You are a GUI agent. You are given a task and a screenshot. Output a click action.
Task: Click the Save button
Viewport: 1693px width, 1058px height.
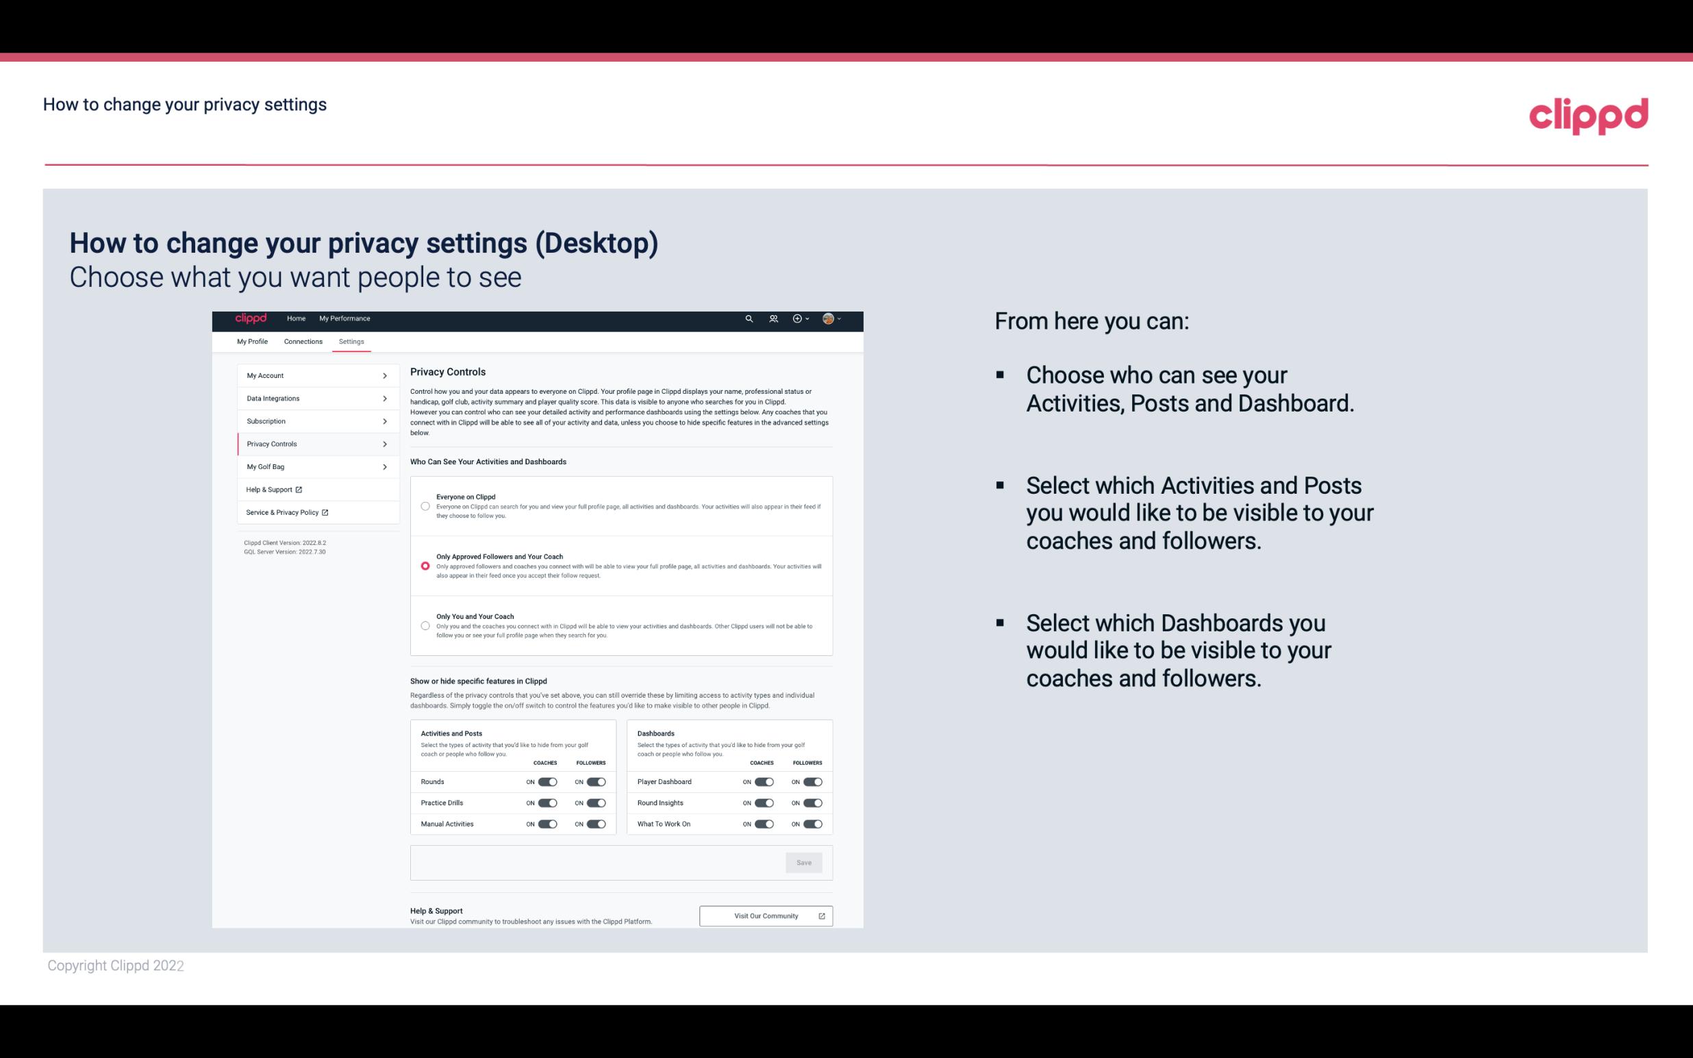[x=805, y=861]
